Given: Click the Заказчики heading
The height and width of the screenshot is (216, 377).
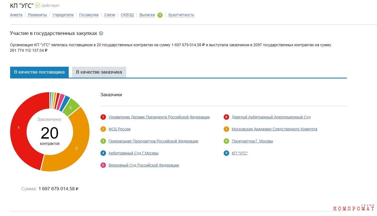Looking at the screenshot, I should pyautogui.click(x=111, y=95).
